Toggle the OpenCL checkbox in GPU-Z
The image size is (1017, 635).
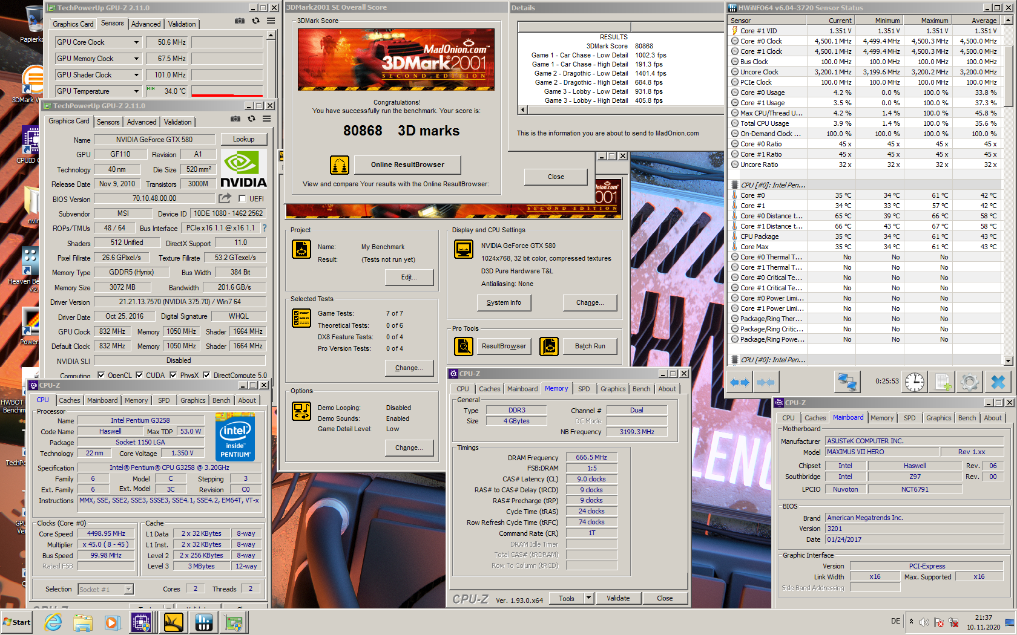click(101, 375)
